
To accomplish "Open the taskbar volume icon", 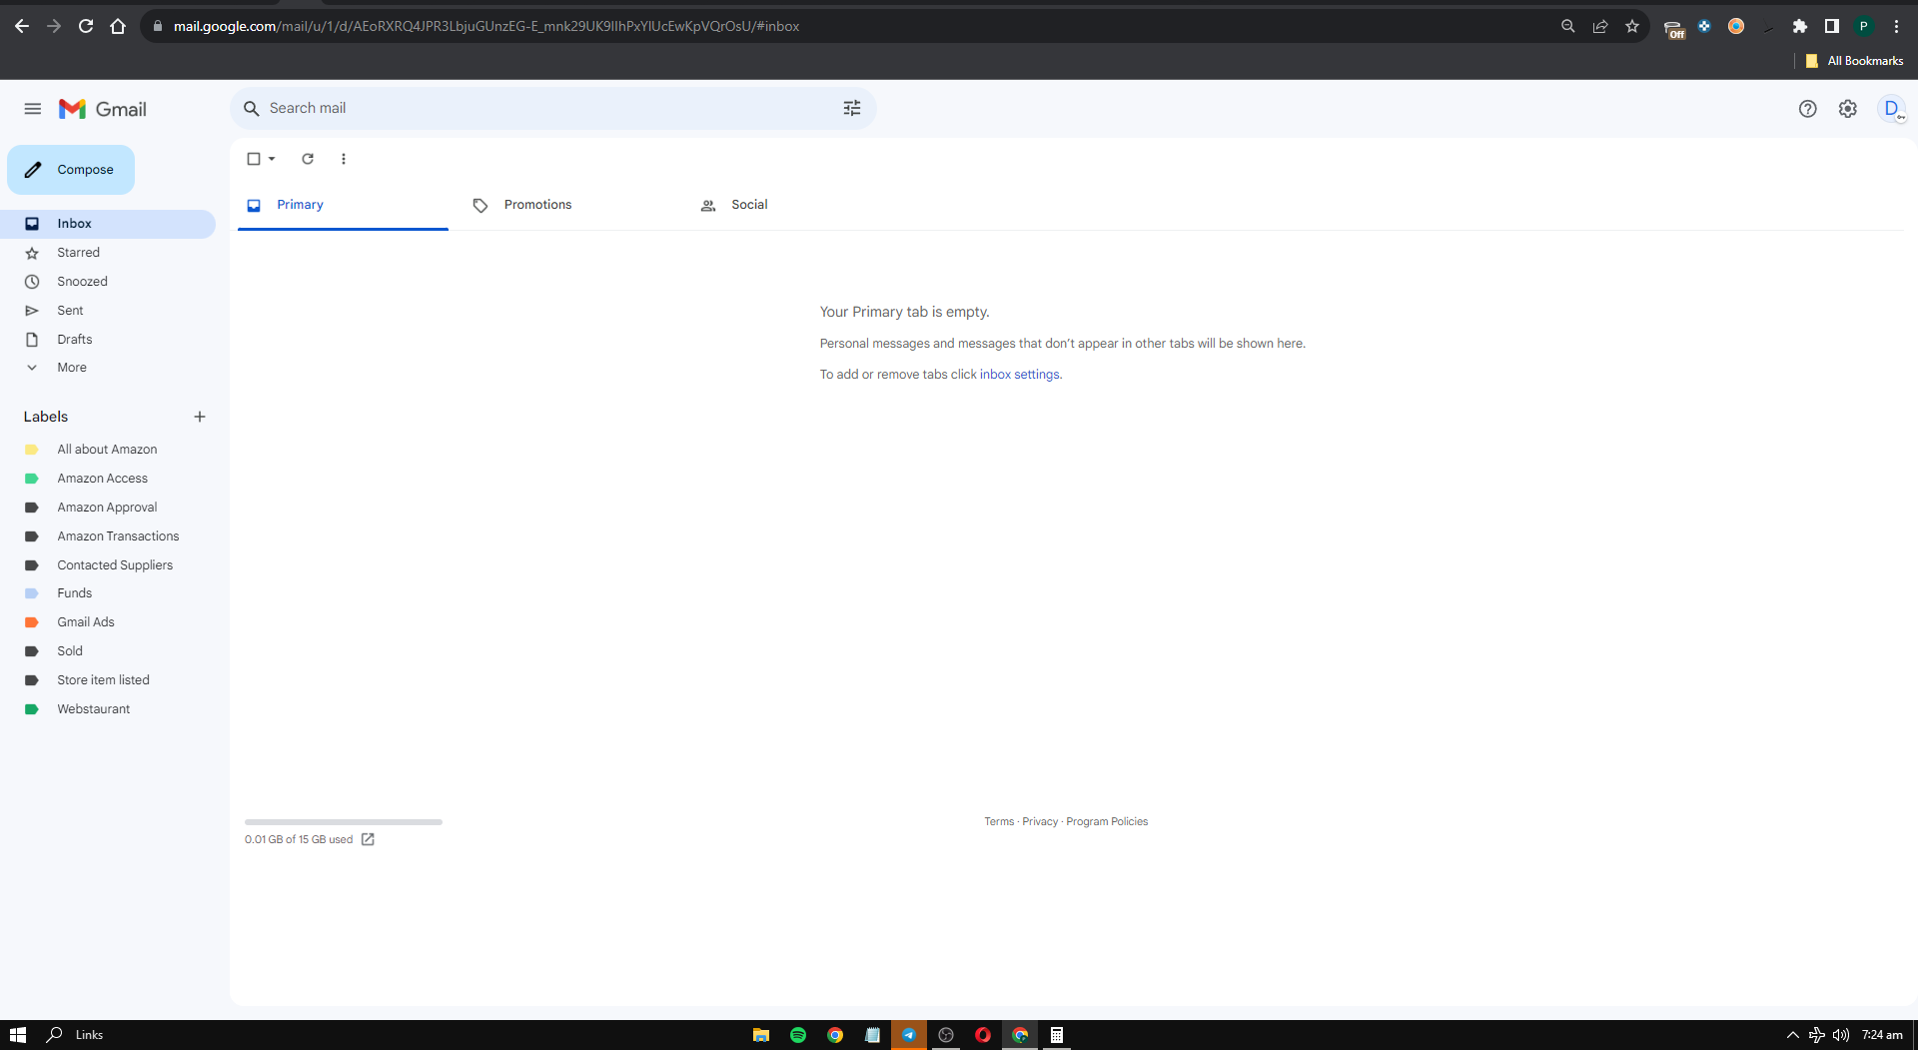I will tap(1841, 1035).
